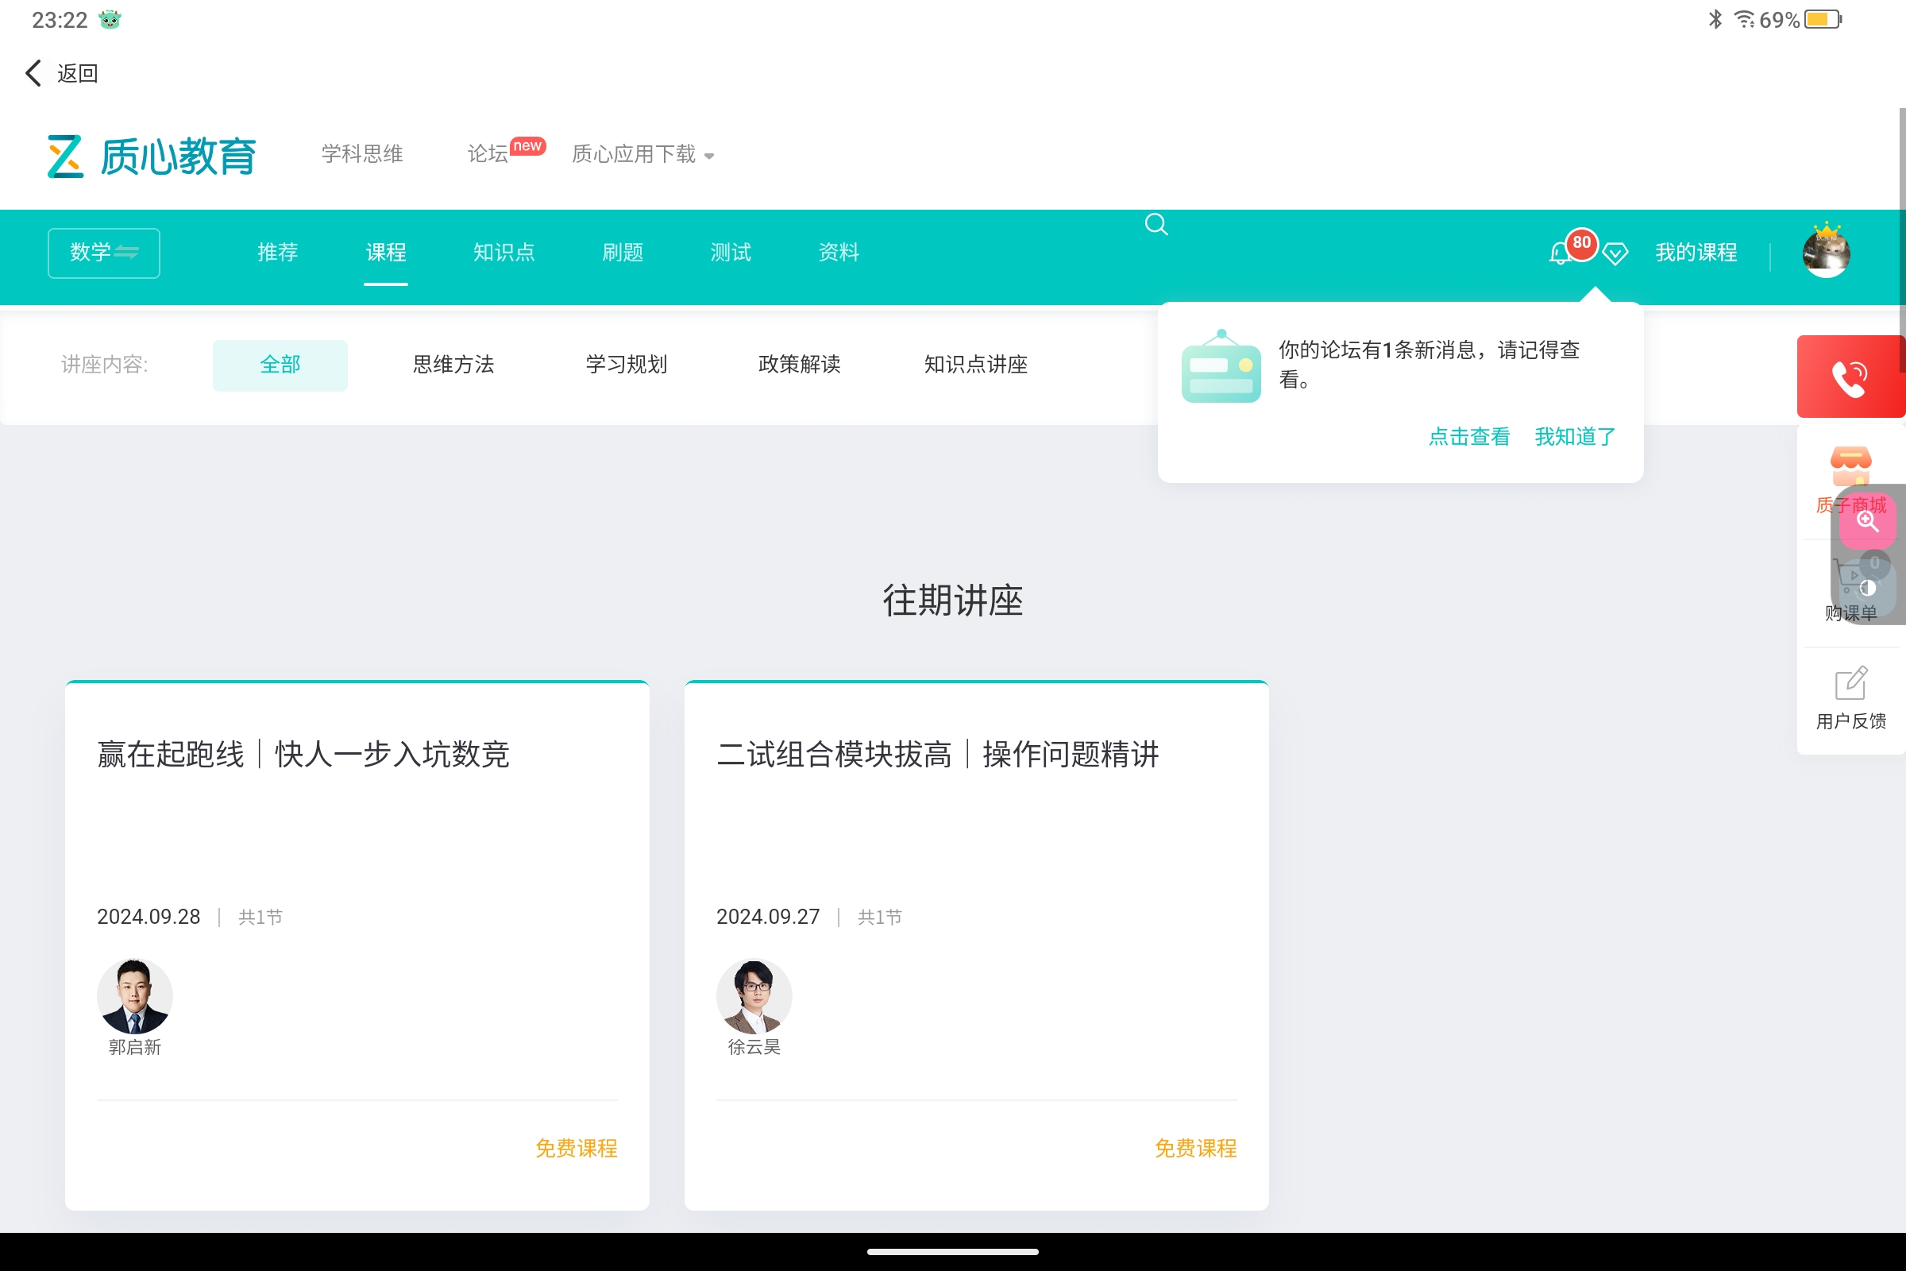Open the notification bell with 80 badge

1561,253
